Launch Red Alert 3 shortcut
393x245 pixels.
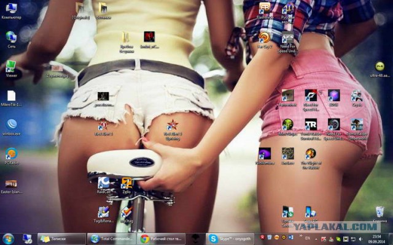tap(104, 128)
